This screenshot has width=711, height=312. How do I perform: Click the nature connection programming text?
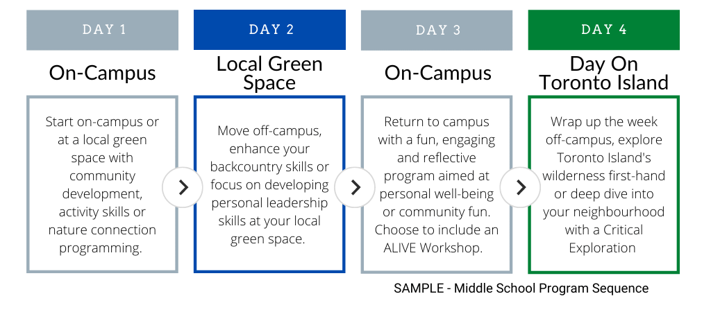(102, 239)
